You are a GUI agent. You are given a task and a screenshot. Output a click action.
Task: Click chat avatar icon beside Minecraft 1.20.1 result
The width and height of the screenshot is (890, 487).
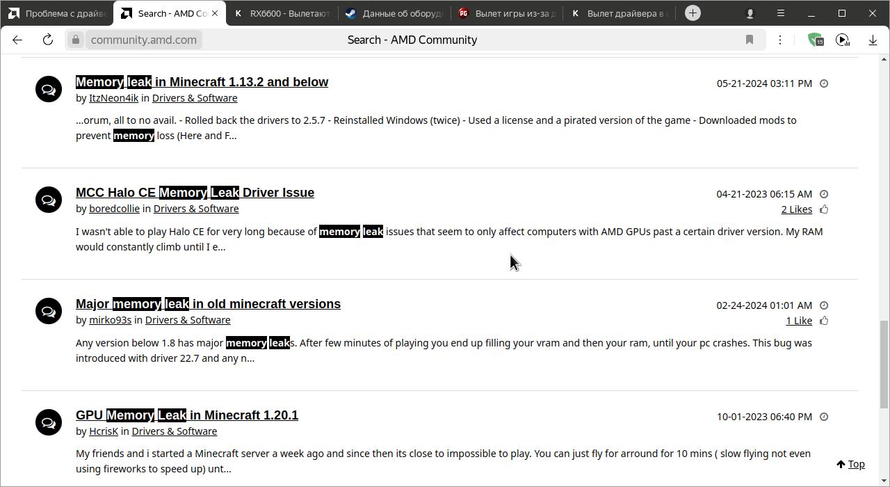point(49,422)
